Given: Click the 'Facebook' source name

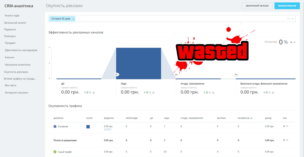Looking at the screenshot, I should click(63, 126).
